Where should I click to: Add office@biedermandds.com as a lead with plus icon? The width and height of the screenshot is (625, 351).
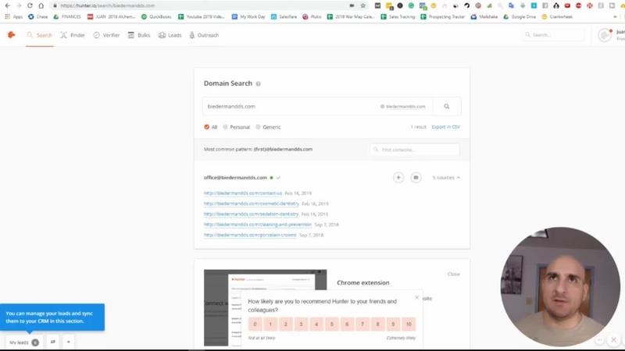click(398, 178)
